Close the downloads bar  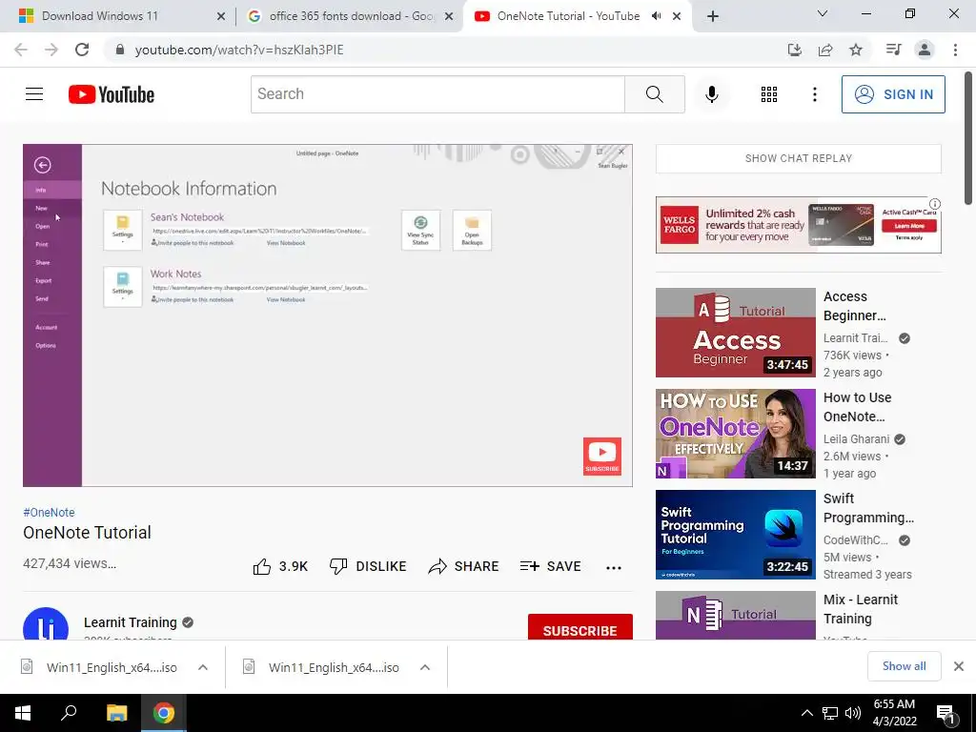(959, 666)
